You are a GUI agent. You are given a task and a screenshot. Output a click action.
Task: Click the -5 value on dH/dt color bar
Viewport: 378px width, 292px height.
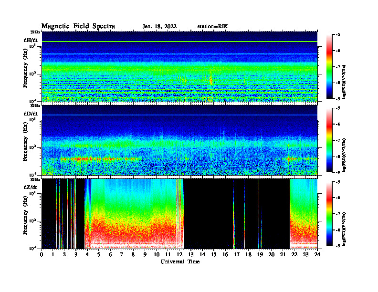point(338,35)
